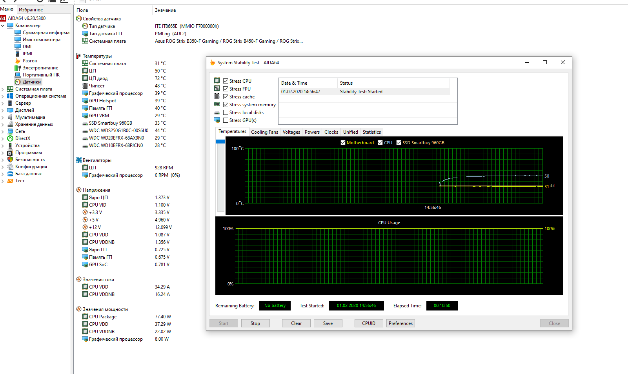Expand the Хранение данных tree node
This screenshot has width=628, height=374.
(3, 124)
